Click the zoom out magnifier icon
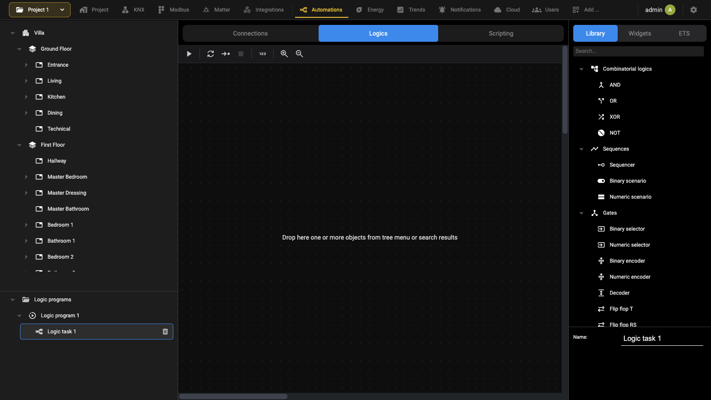This screenshot has height=400, width=711. pos(300,54)
